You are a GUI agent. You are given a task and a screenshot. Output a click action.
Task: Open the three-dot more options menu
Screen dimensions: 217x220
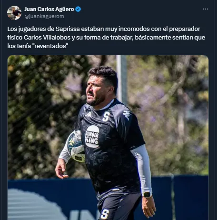coord(206,9)
